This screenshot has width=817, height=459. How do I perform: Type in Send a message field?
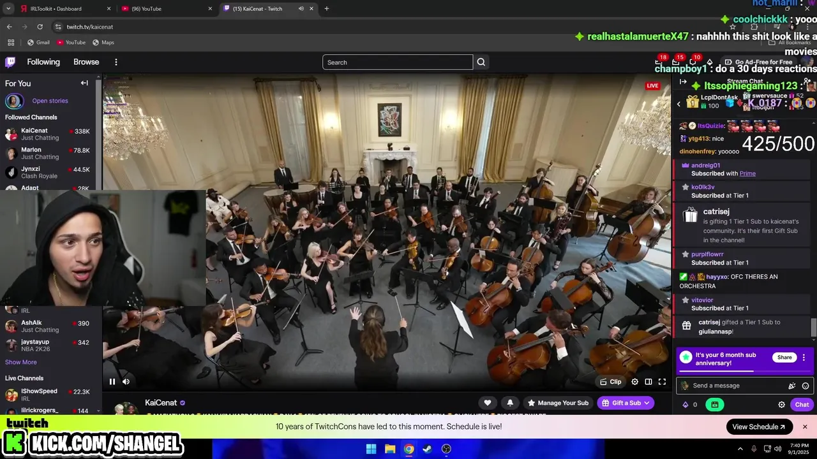pos(737,386)
